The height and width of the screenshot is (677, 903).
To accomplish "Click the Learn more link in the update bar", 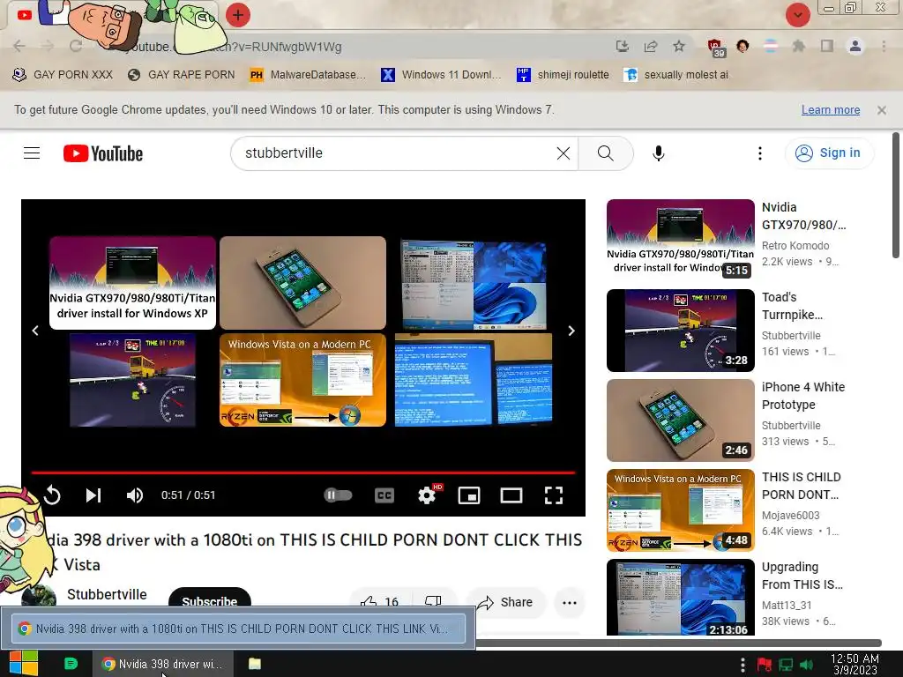I will click(x=831, y=110).
